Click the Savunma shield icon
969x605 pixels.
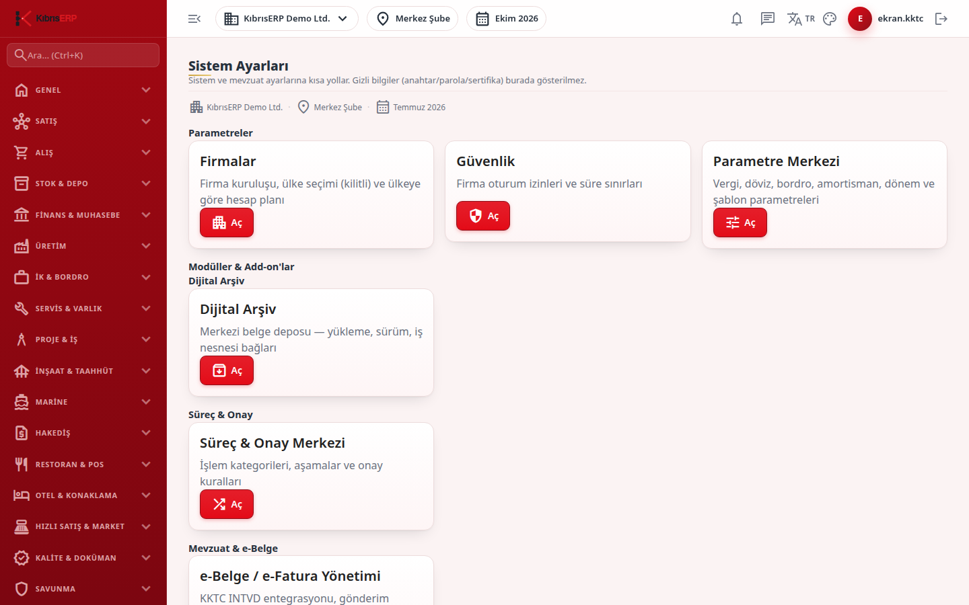pos(22,589)
